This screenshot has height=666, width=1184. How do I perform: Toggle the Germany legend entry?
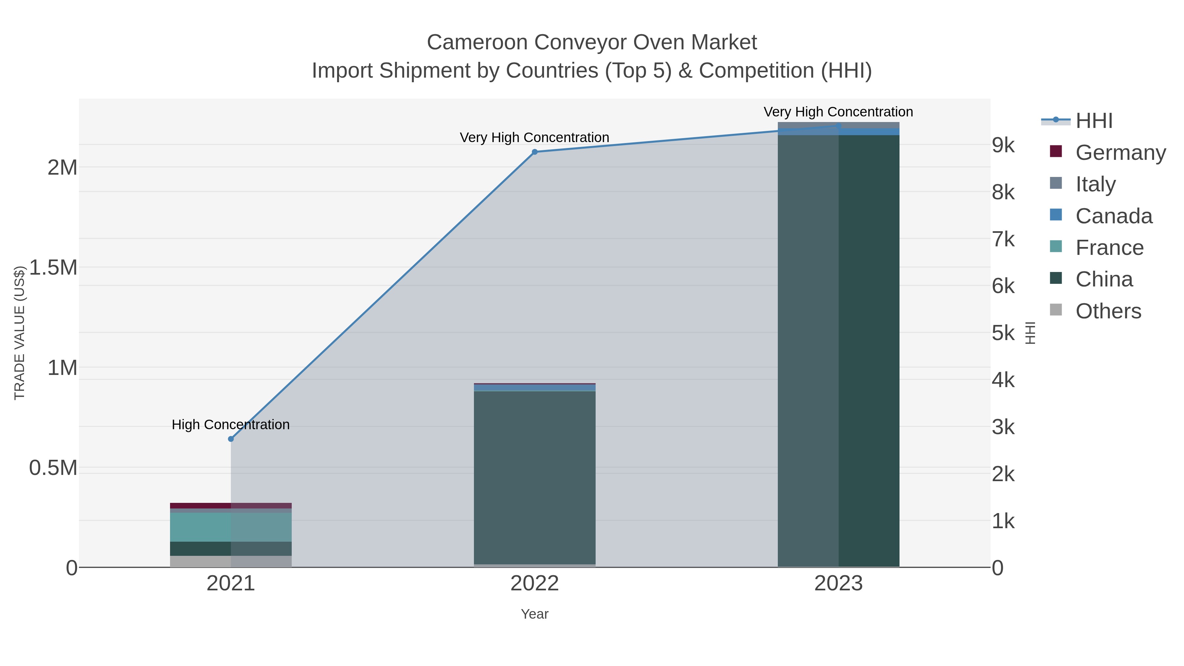click(x=1108, y=152)
